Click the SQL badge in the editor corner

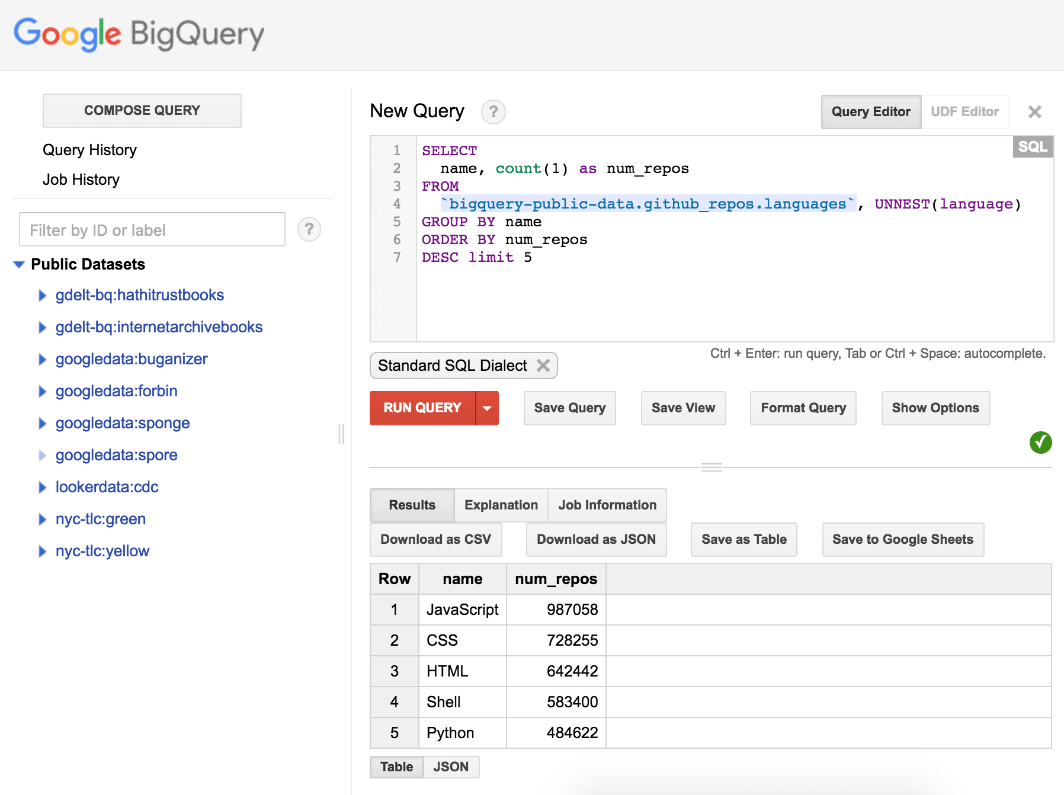(1032, 147)
